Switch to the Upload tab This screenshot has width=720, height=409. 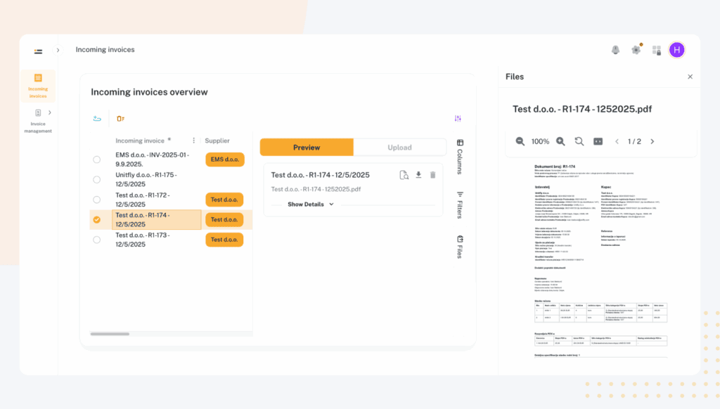point(401,147)
